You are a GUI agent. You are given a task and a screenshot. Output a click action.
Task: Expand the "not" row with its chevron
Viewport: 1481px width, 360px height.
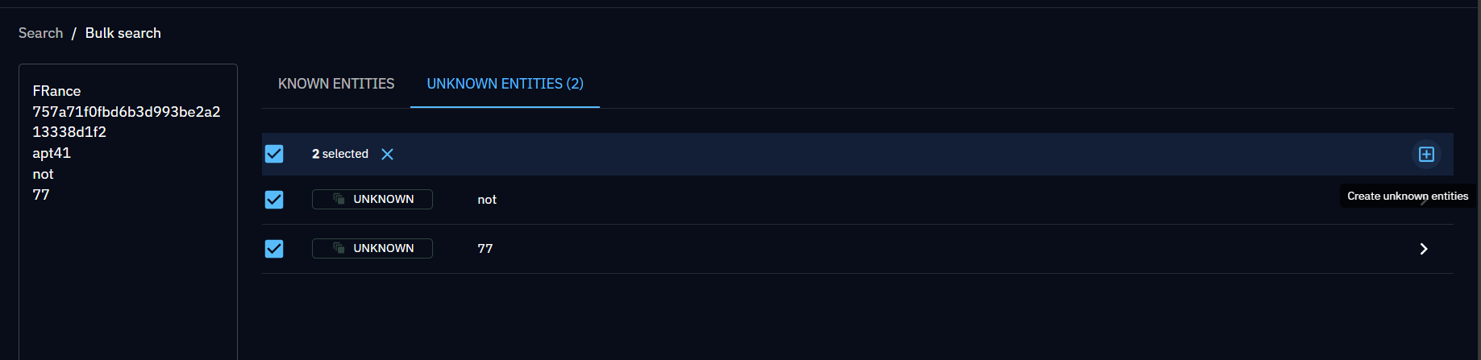tap(1424, 201)
